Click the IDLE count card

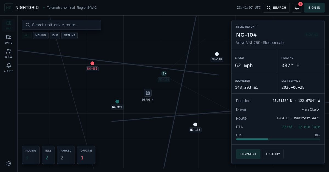point(48,155)
